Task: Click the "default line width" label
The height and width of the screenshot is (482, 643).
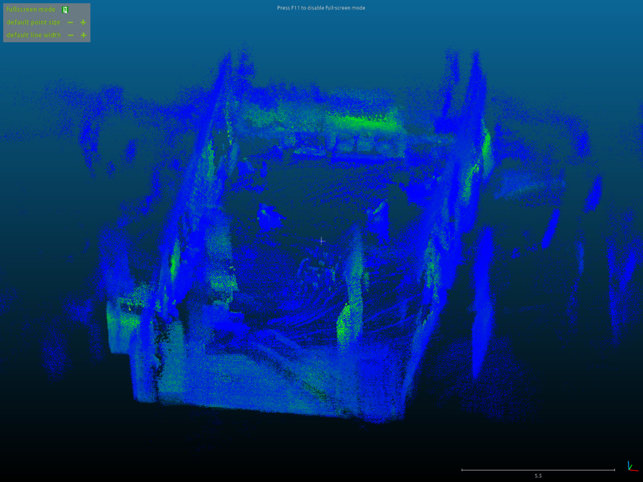Action: point(34,35)
